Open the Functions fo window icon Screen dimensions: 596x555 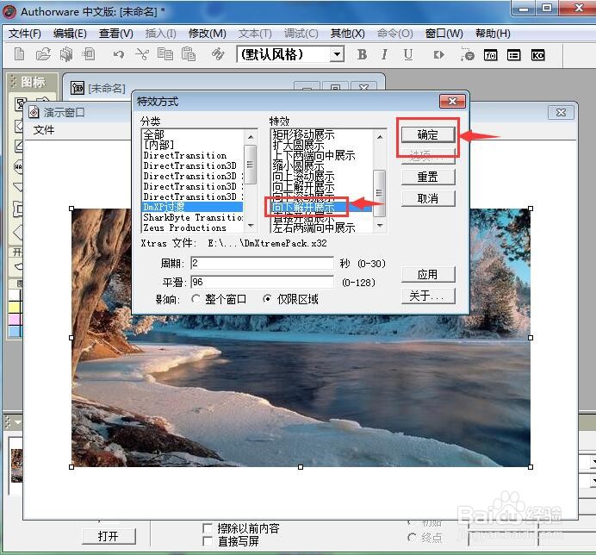click(491, 55)
